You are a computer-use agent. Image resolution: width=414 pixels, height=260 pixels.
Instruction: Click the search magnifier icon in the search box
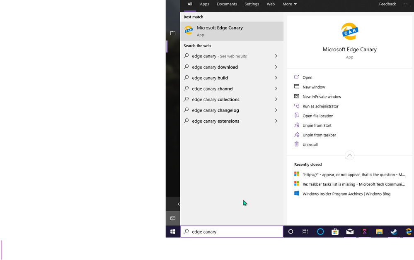pos(186,231)
